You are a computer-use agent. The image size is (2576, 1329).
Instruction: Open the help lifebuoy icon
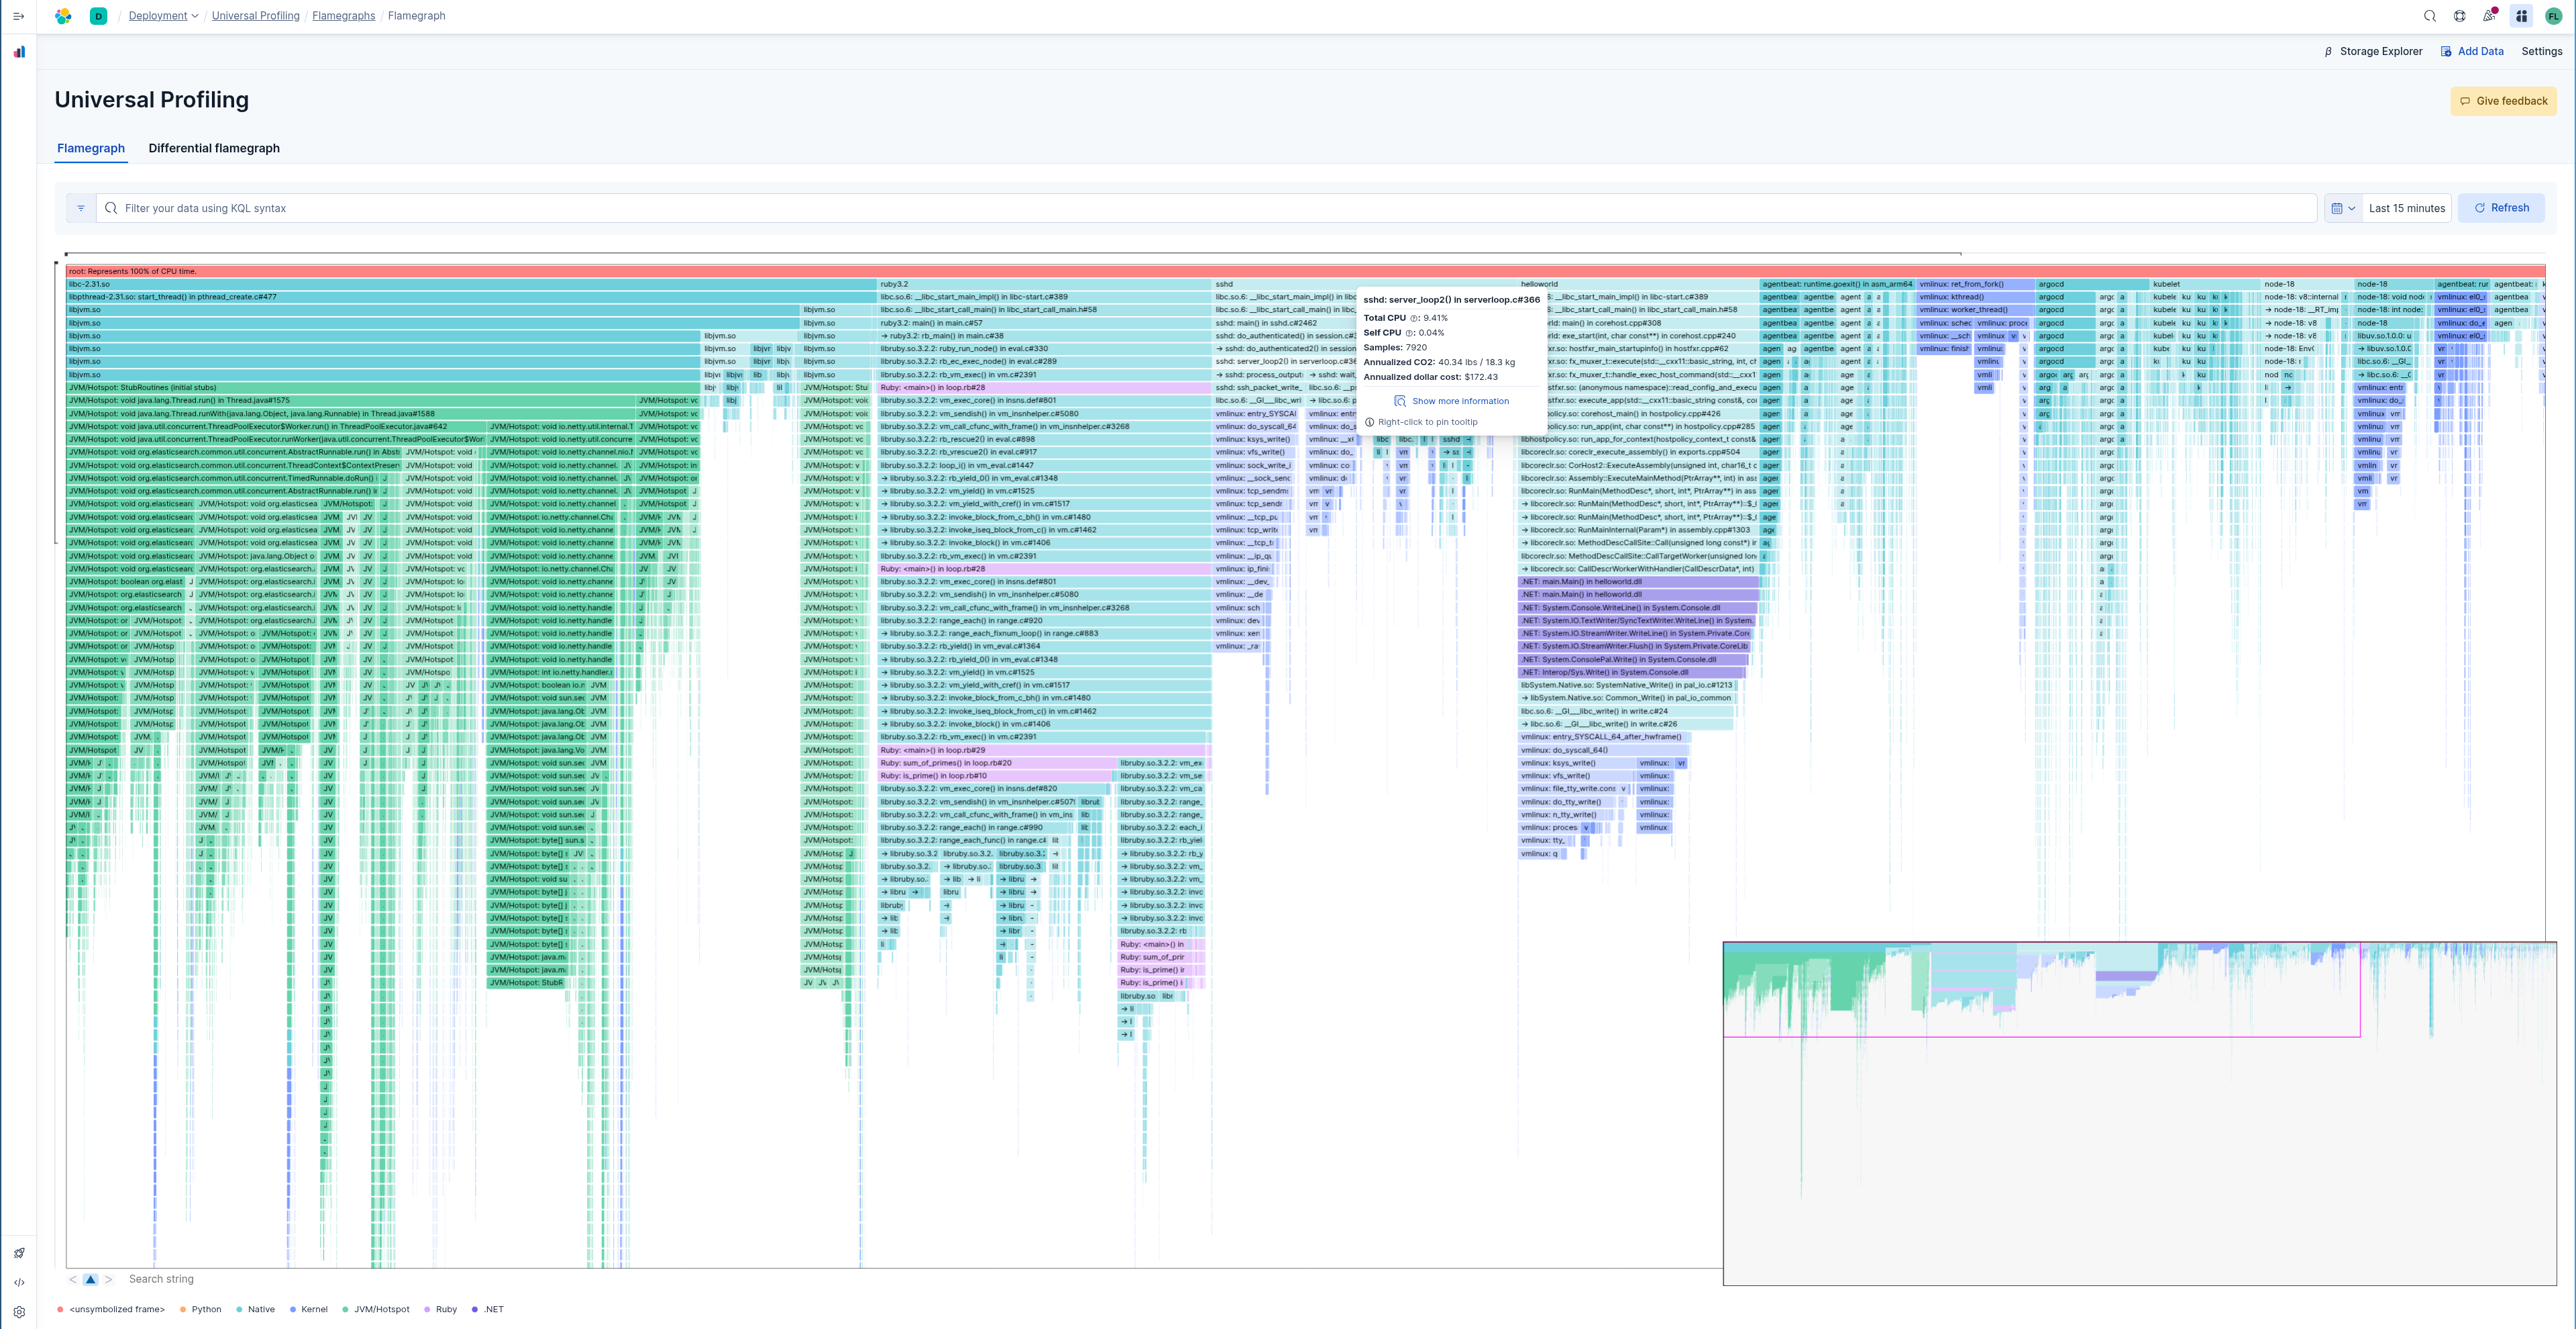pyautogui.click(x=2460, y=16)
